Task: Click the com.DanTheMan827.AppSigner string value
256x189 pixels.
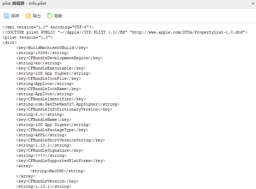Action: [x=68, y=104]
